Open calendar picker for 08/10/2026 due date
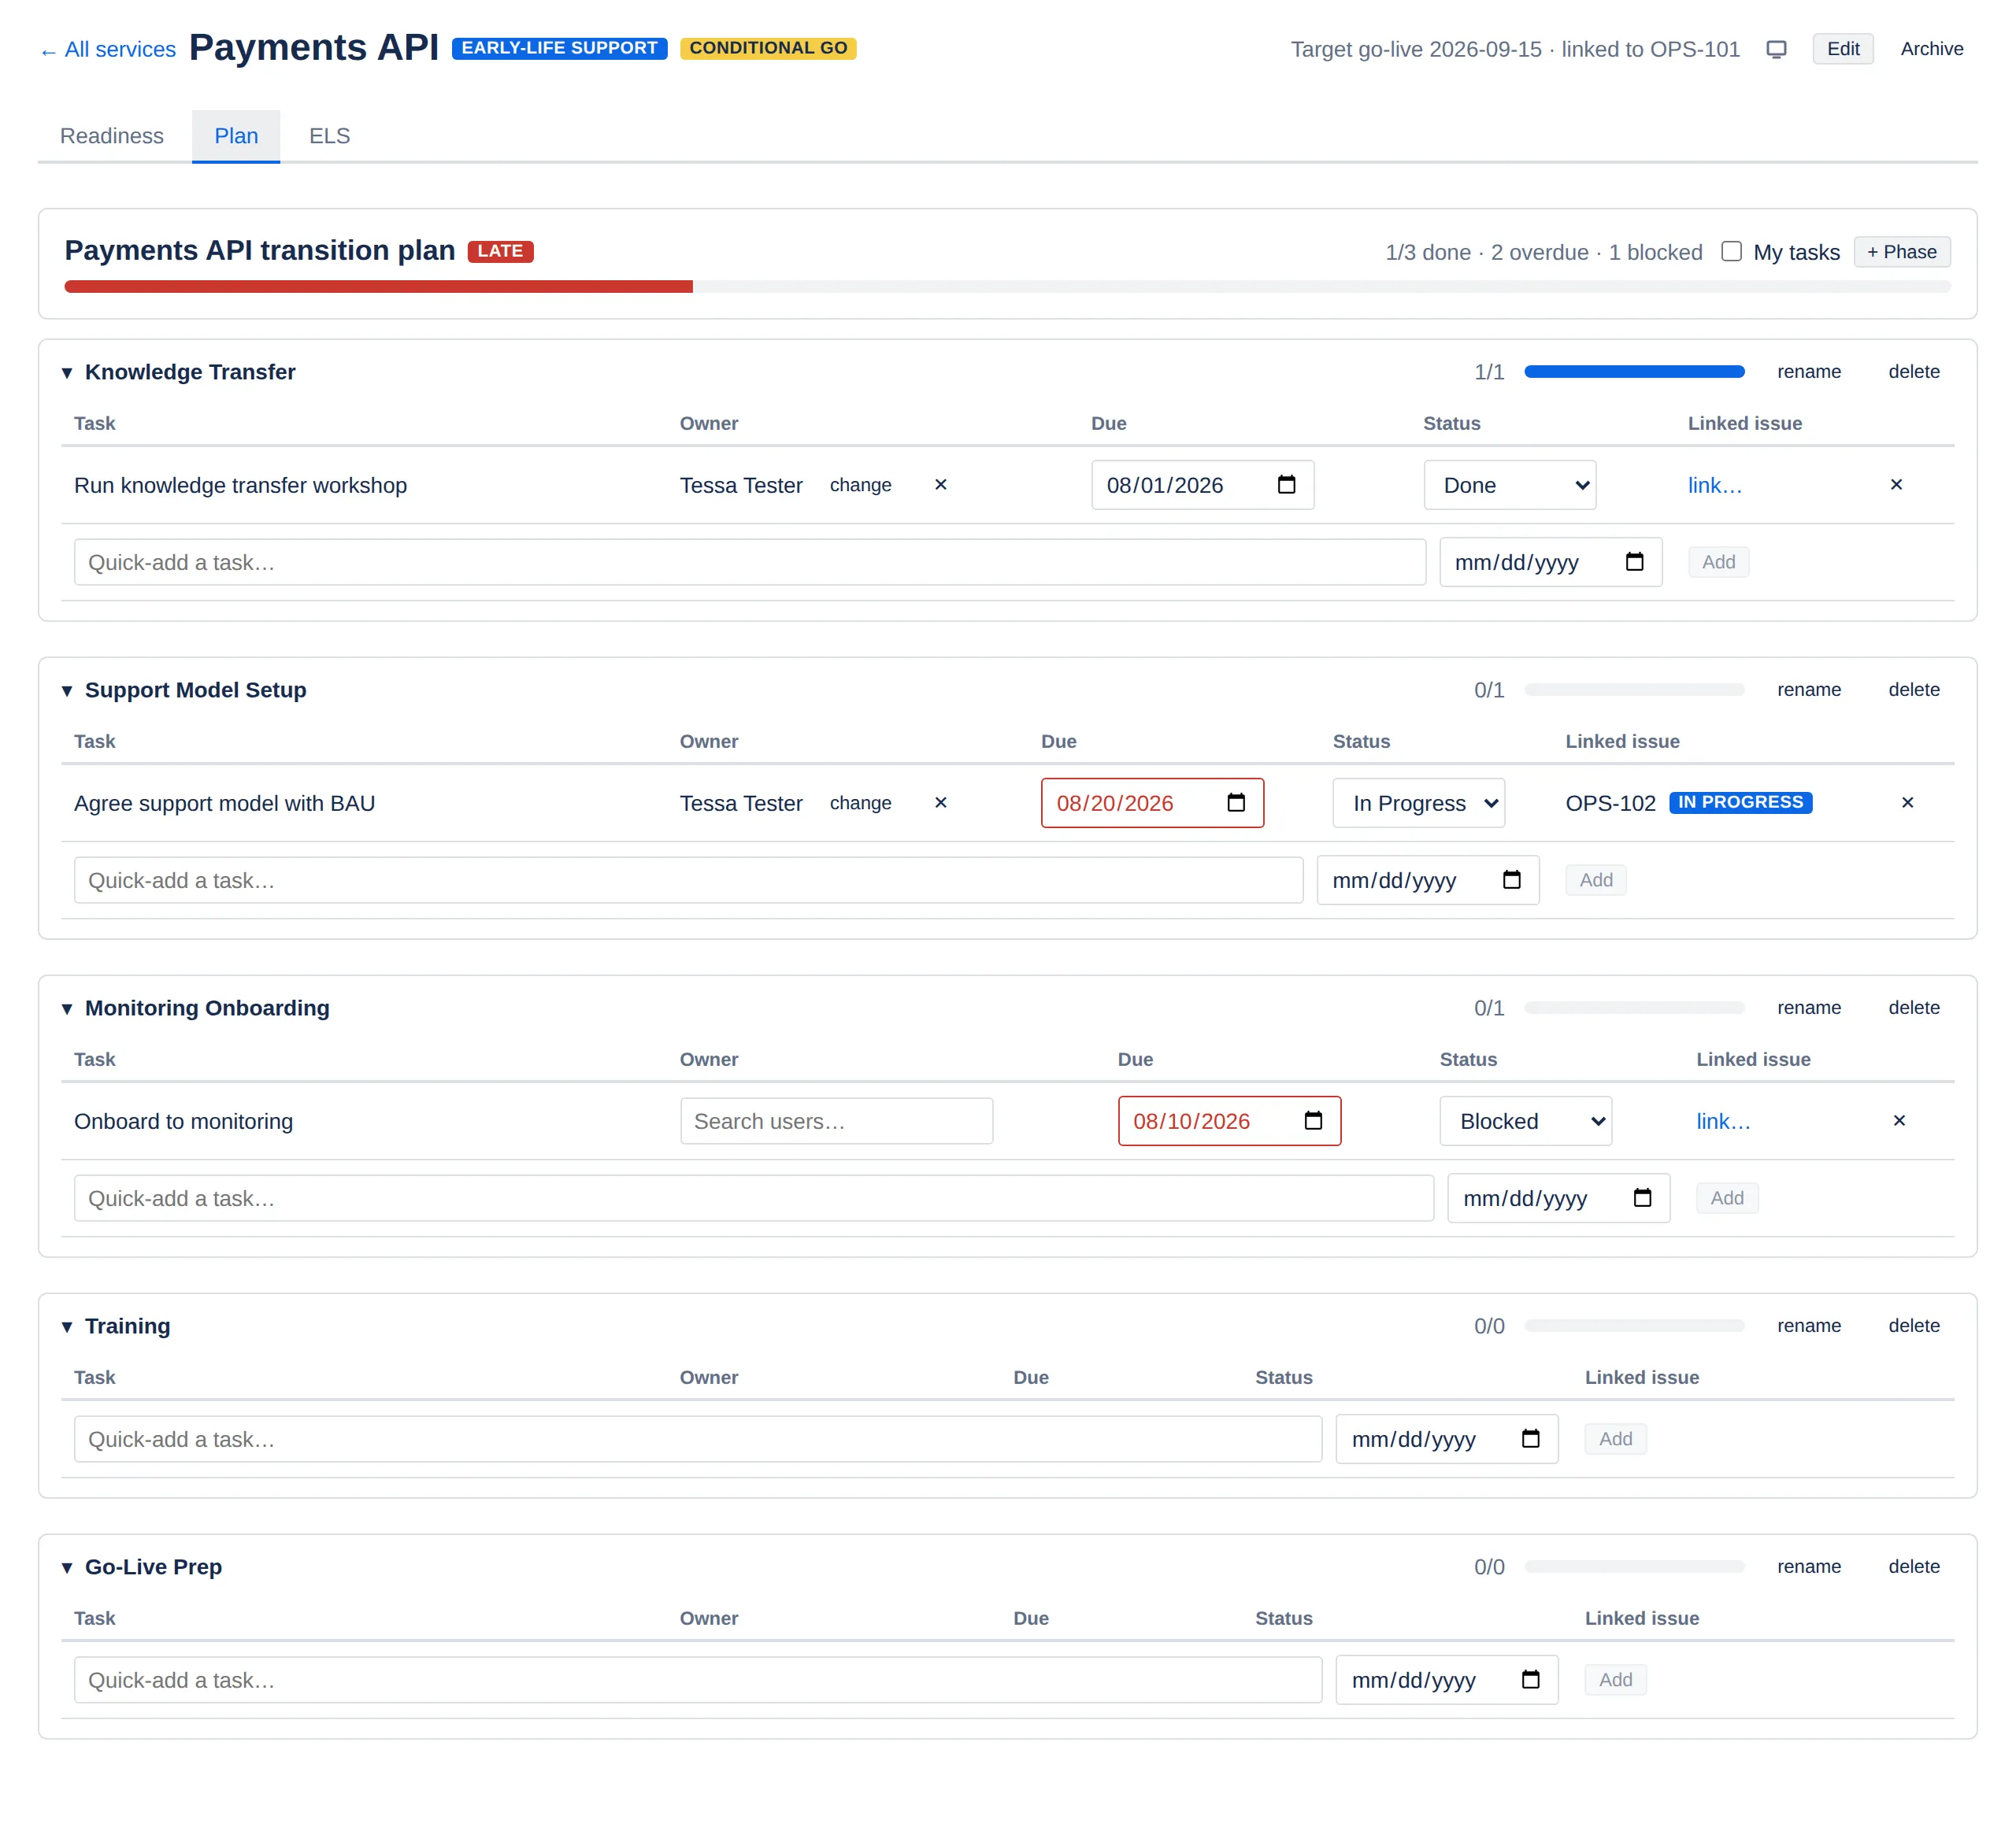This screenshot has width=2016, height=1831. [1313, 1120]
